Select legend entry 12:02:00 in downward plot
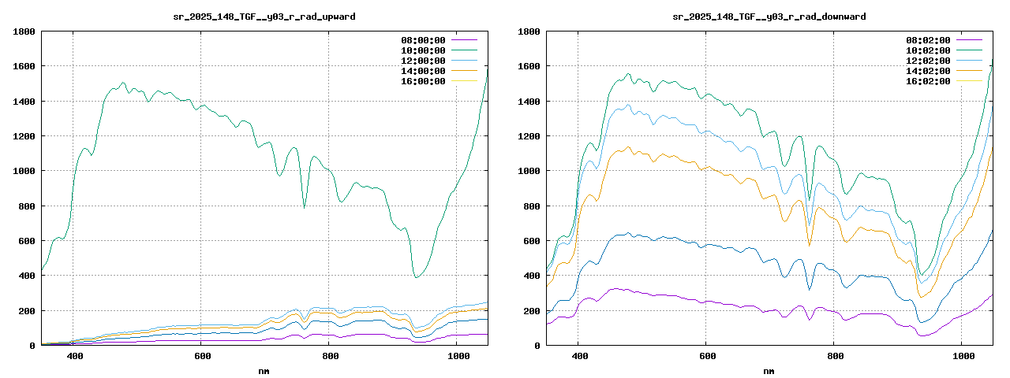1010x378 pixels. [x=928, y=61]
